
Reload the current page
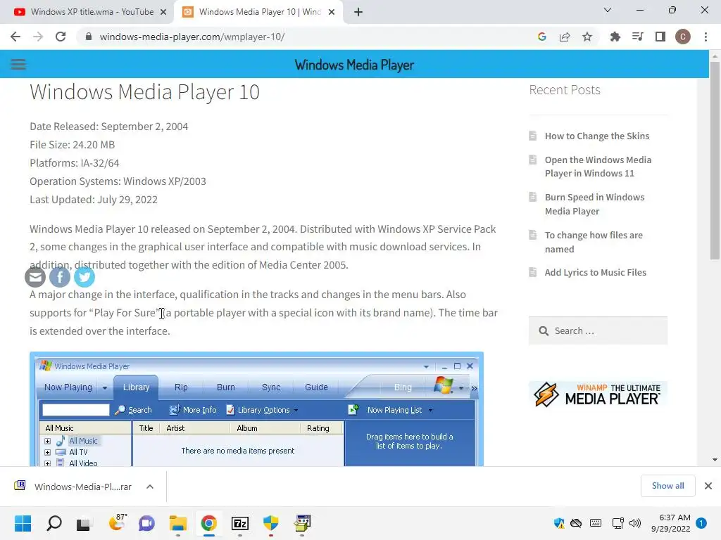pyautogui.click(x=61, y=37)
